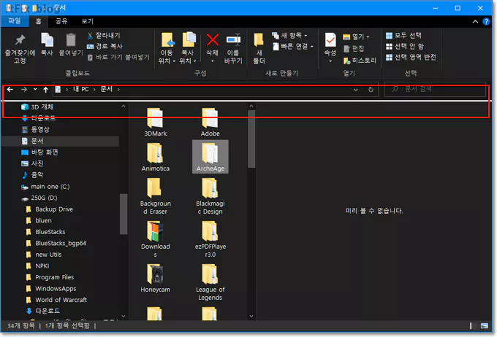This screenshot has width=497, height=337.
Task: Go forward with the forward arrow
Action: (24, 90)
